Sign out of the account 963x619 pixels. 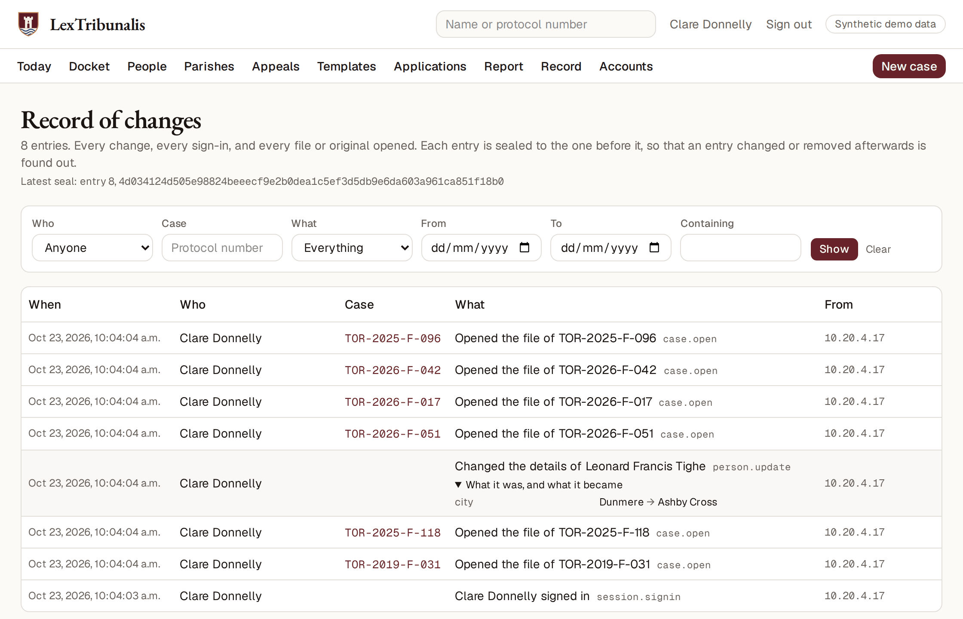[x=789, y=24]
